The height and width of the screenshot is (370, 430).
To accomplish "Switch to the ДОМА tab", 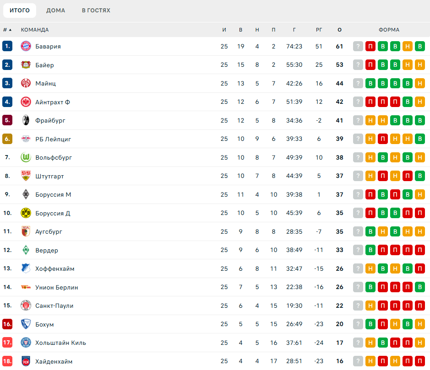I will (x=55, y=11).
